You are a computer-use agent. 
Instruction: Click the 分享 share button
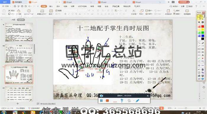182,6
